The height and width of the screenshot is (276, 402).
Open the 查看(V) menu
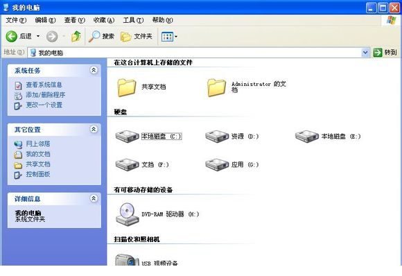pyautogui.click(x=74, y=20)
